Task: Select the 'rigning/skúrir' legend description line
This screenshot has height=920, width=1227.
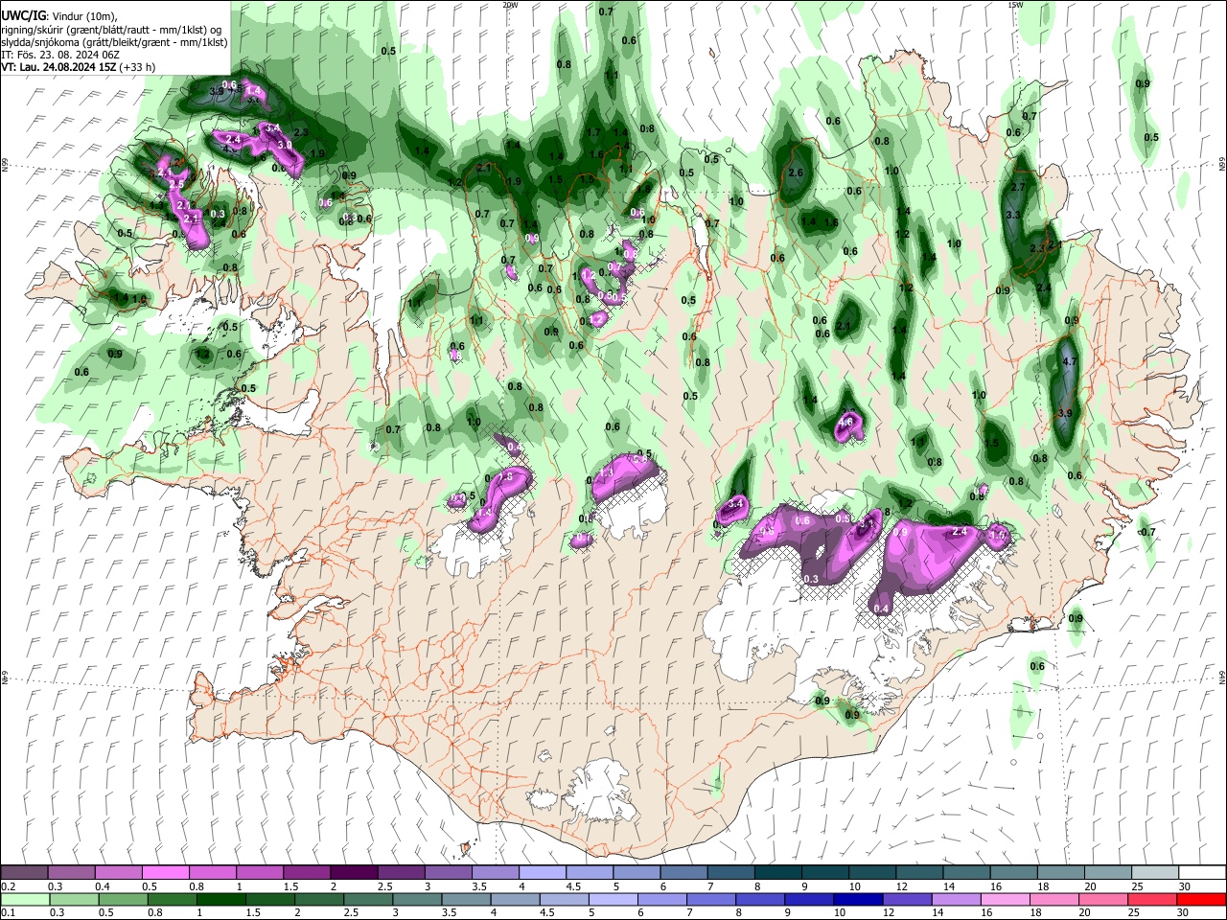Action: tap(113, 30)
